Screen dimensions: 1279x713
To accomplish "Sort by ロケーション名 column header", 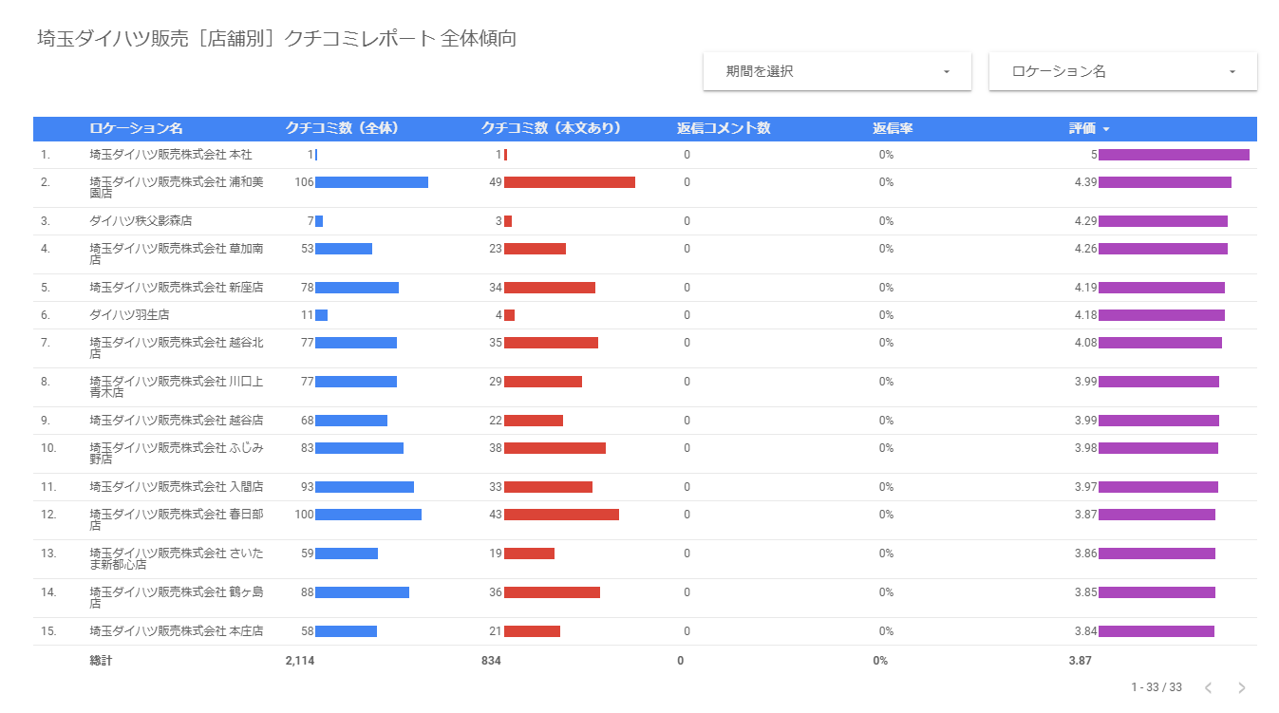I will 136,128.
